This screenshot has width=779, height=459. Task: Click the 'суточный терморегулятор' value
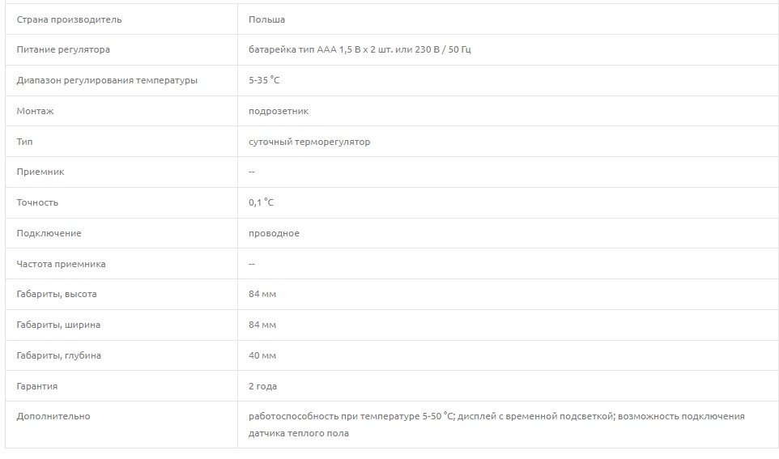[x=309, y=142]
